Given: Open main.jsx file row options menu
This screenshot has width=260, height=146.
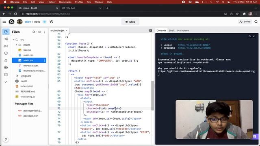Looking at the screenshot, I should tap(44, 60).
